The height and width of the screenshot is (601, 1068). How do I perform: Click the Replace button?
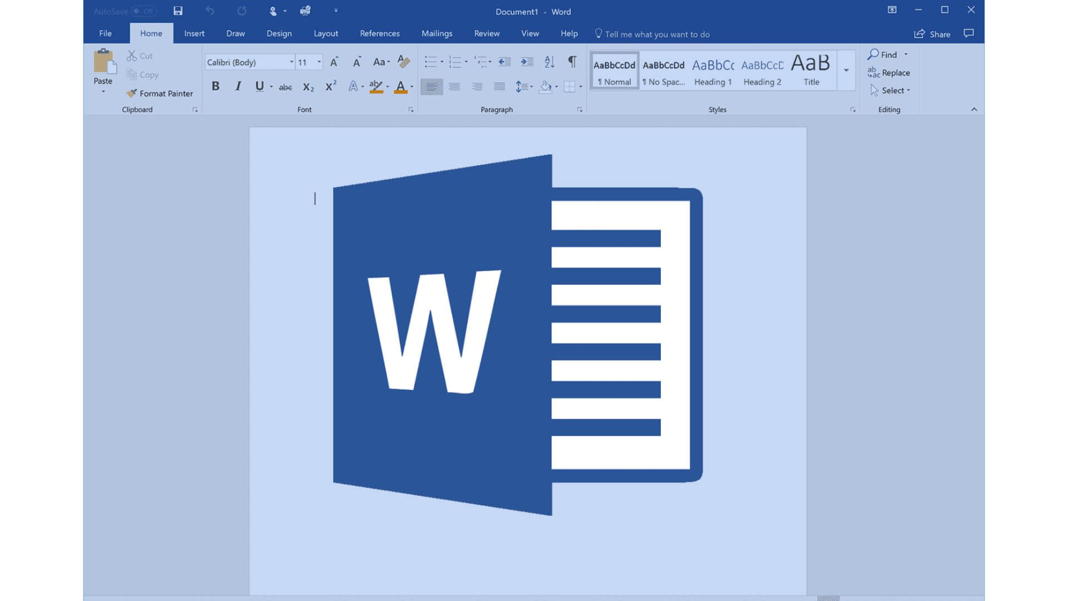tap(888, 72)
